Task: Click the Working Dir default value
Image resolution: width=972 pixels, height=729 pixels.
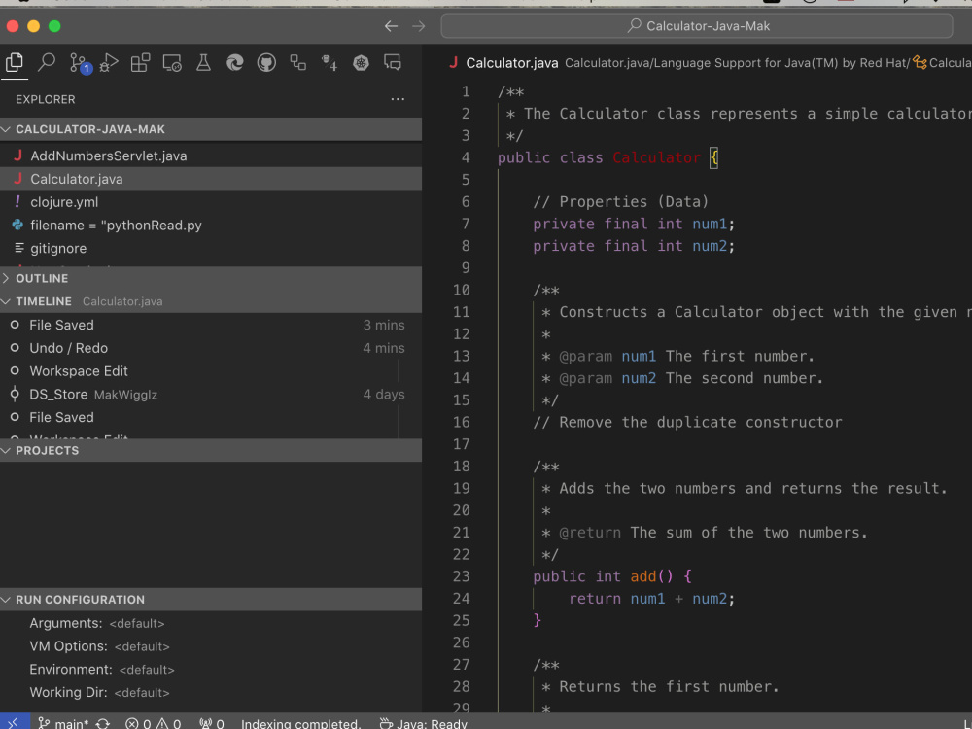Action: pyautogui.click(x=142, y=692)
